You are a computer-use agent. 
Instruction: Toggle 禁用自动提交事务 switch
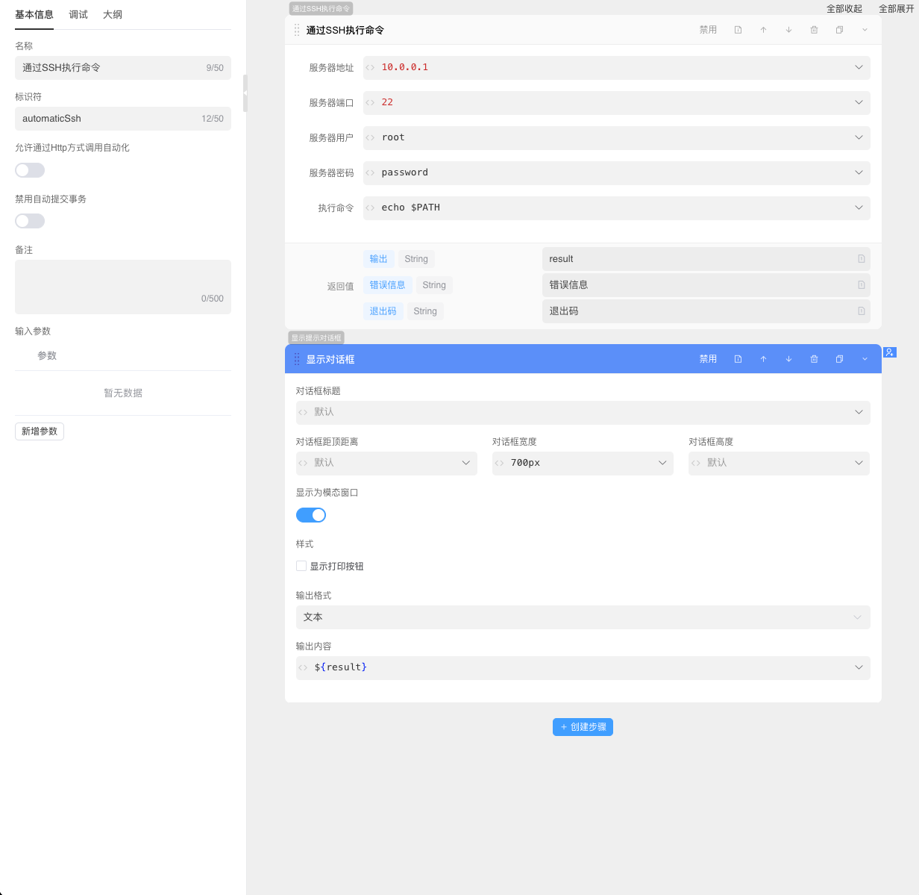pos(30,221)
